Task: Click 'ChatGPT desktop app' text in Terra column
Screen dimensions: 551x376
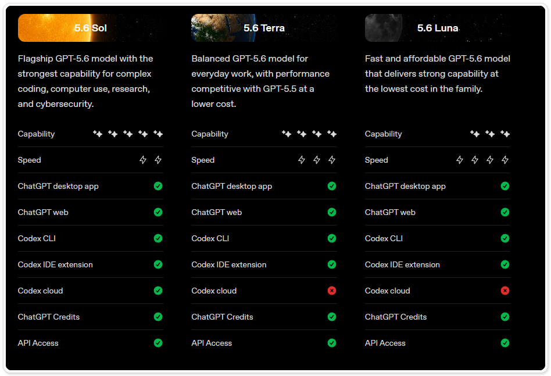Action: (x=231, y=186)
